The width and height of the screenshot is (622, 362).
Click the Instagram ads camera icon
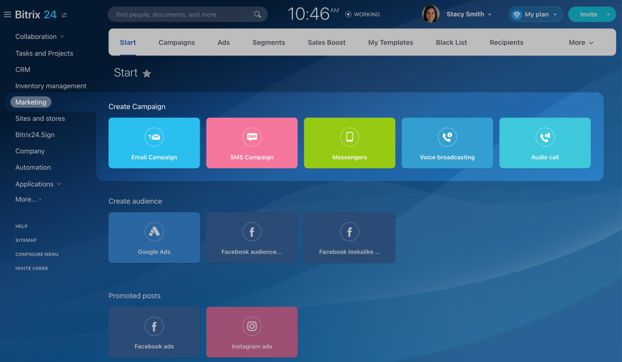tap(252, 327)
